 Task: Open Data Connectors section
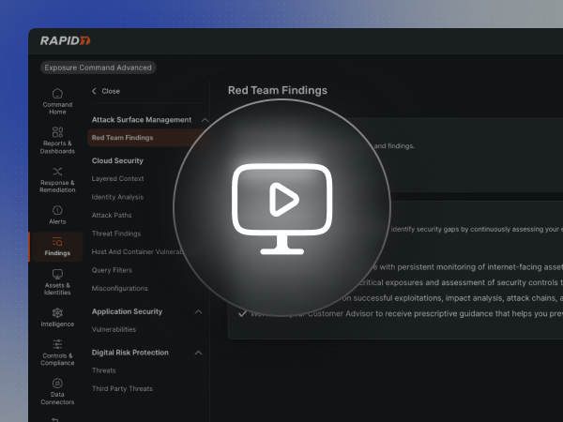(57, 390)
